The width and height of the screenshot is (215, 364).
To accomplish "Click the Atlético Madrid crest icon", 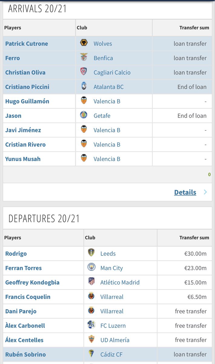I will point(91,281).
